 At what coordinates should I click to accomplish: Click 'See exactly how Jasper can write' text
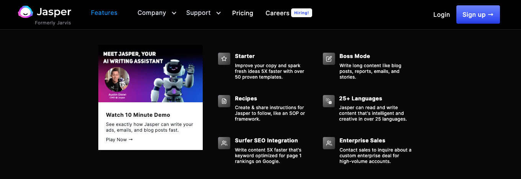click(150, 127)
